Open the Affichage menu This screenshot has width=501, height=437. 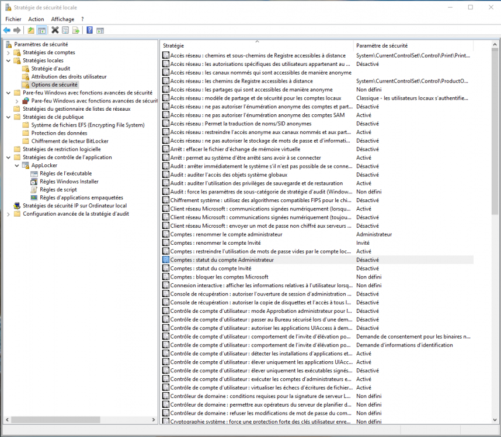click(x=62, y=19)
